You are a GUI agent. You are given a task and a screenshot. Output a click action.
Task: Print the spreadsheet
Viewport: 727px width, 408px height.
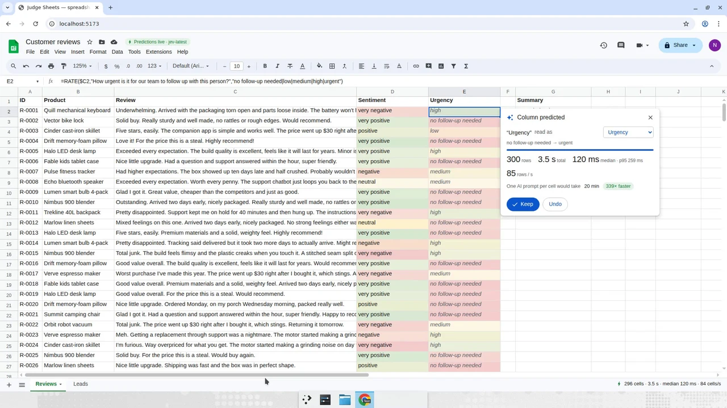click(x=51, y=66)
